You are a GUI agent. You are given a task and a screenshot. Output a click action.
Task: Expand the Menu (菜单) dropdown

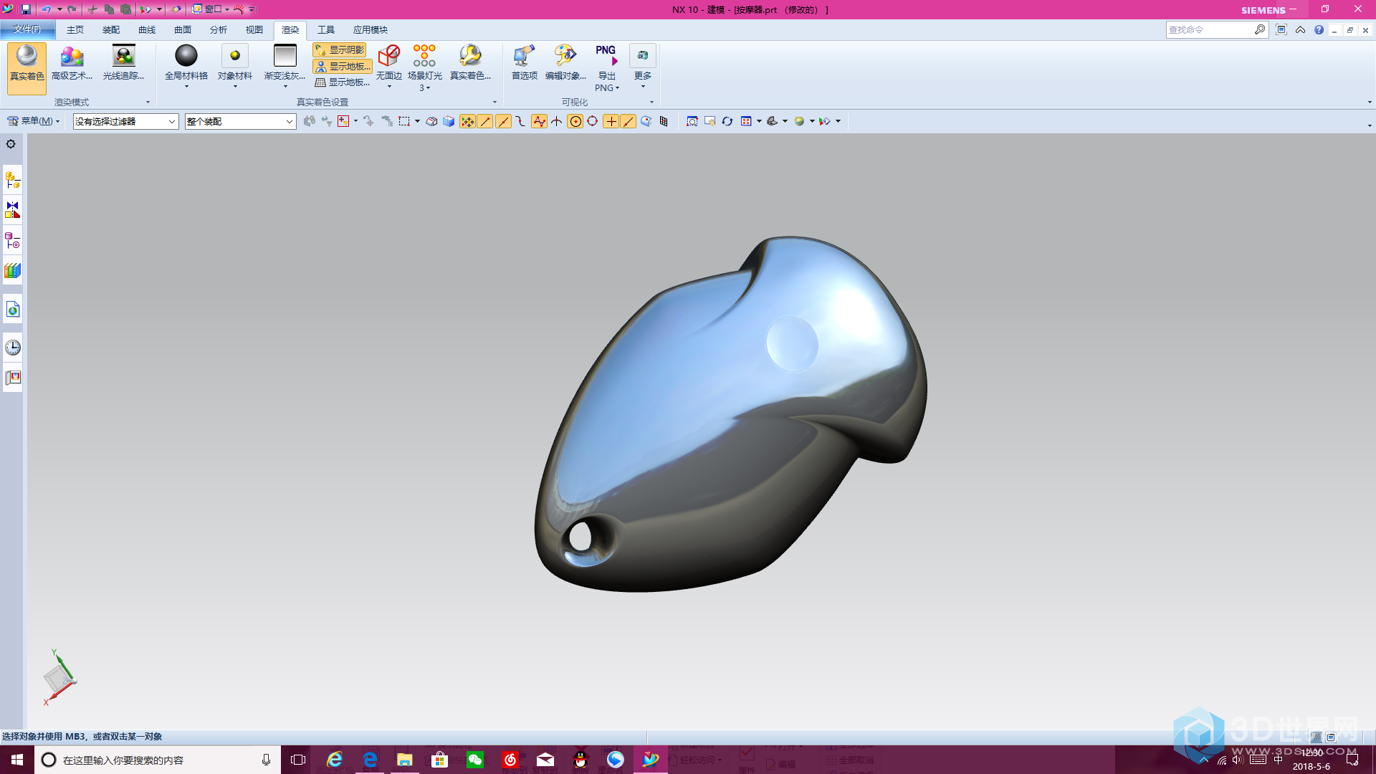pos(34,121)
